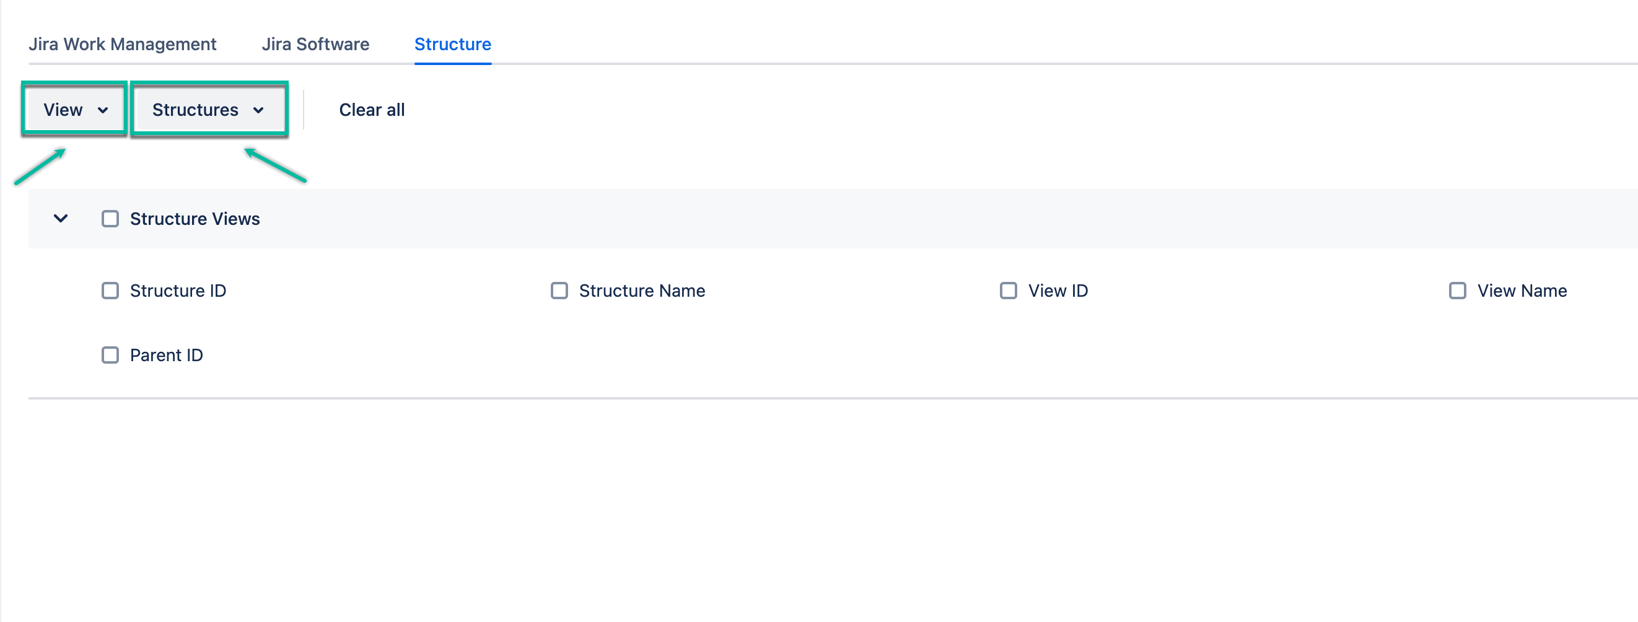
Task: Click the chevron next to Structure Views
Action: tap(61, 218)
